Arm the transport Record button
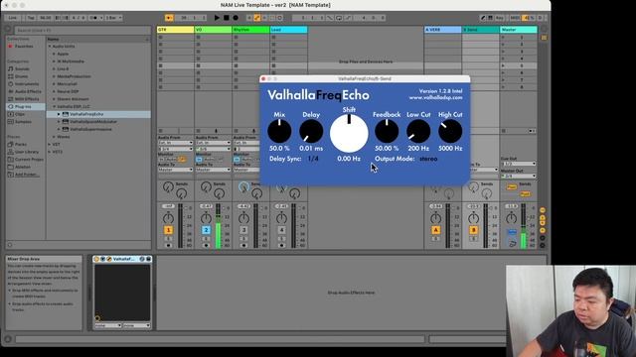The image size is (636, 357). (x=236, y=18)
